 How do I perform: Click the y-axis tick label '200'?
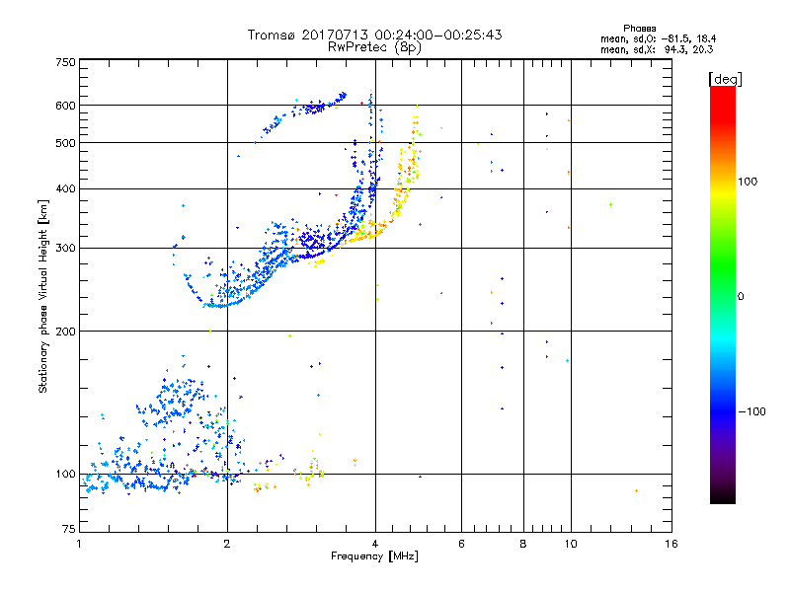pyautogui.click(x=65, y=332)
